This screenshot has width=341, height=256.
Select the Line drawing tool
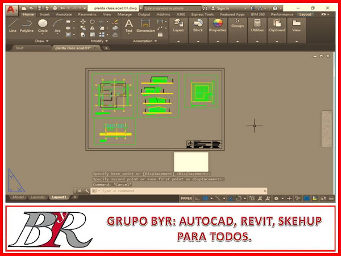click(x=13, y=26)
